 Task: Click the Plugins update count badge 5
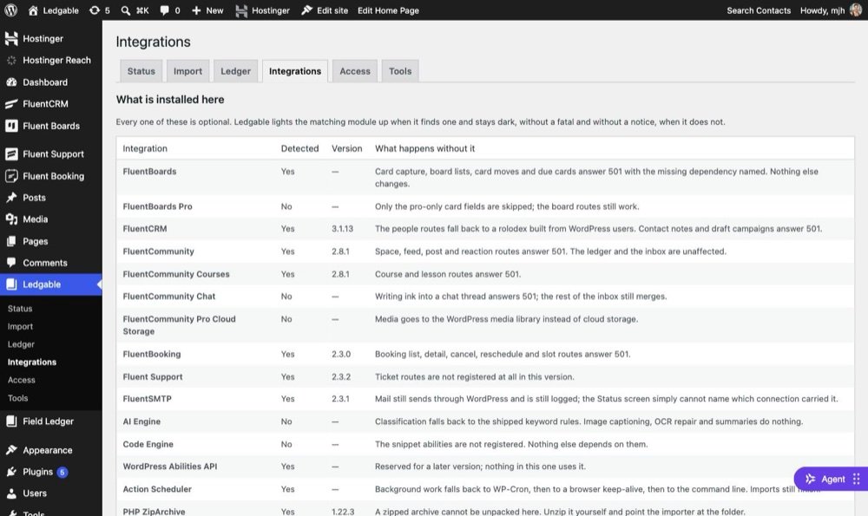(62, 472)
